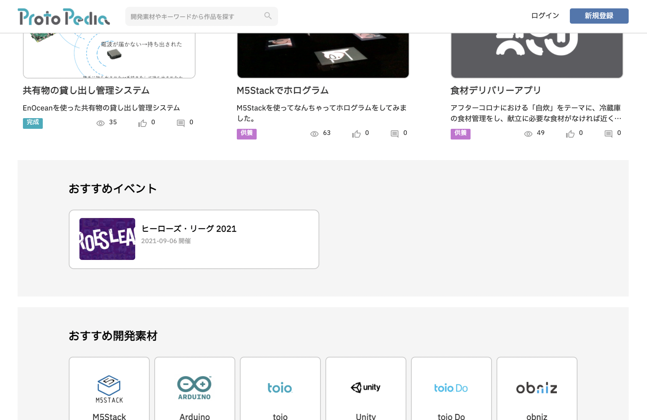Click the アフターコロナにおける description text

coord(536,113)
